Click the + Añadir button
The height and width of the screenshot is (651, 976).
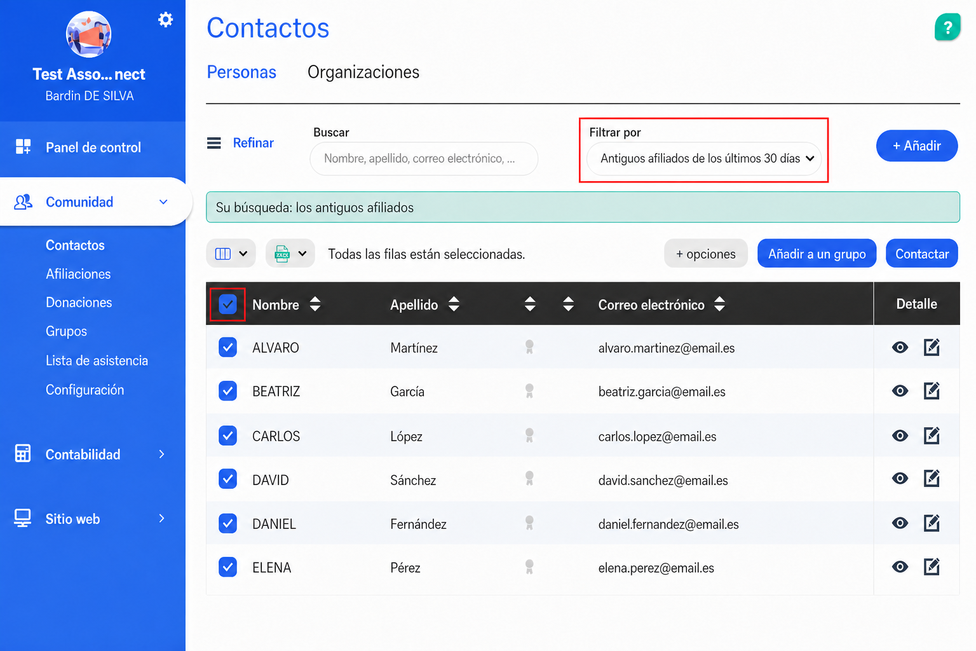tap(917, 146)
